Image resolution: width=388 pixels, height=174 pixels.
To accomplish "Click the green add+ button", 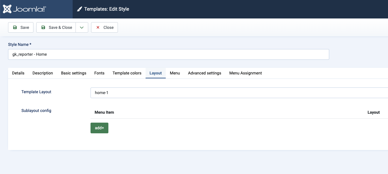I will coord(99,128).
